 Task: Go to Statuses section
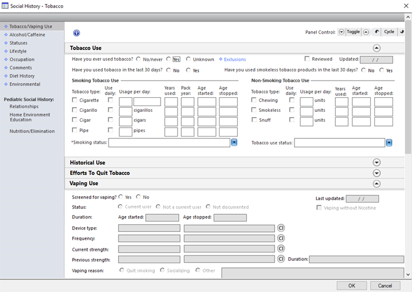pos(18,43)
